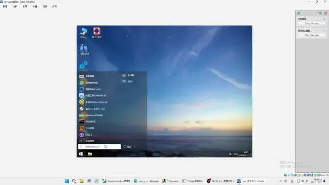329x185 pixels.
Task: Open the 热键 menu in VirtualBox
Action: pyautogui.click(x=35, y=6)
